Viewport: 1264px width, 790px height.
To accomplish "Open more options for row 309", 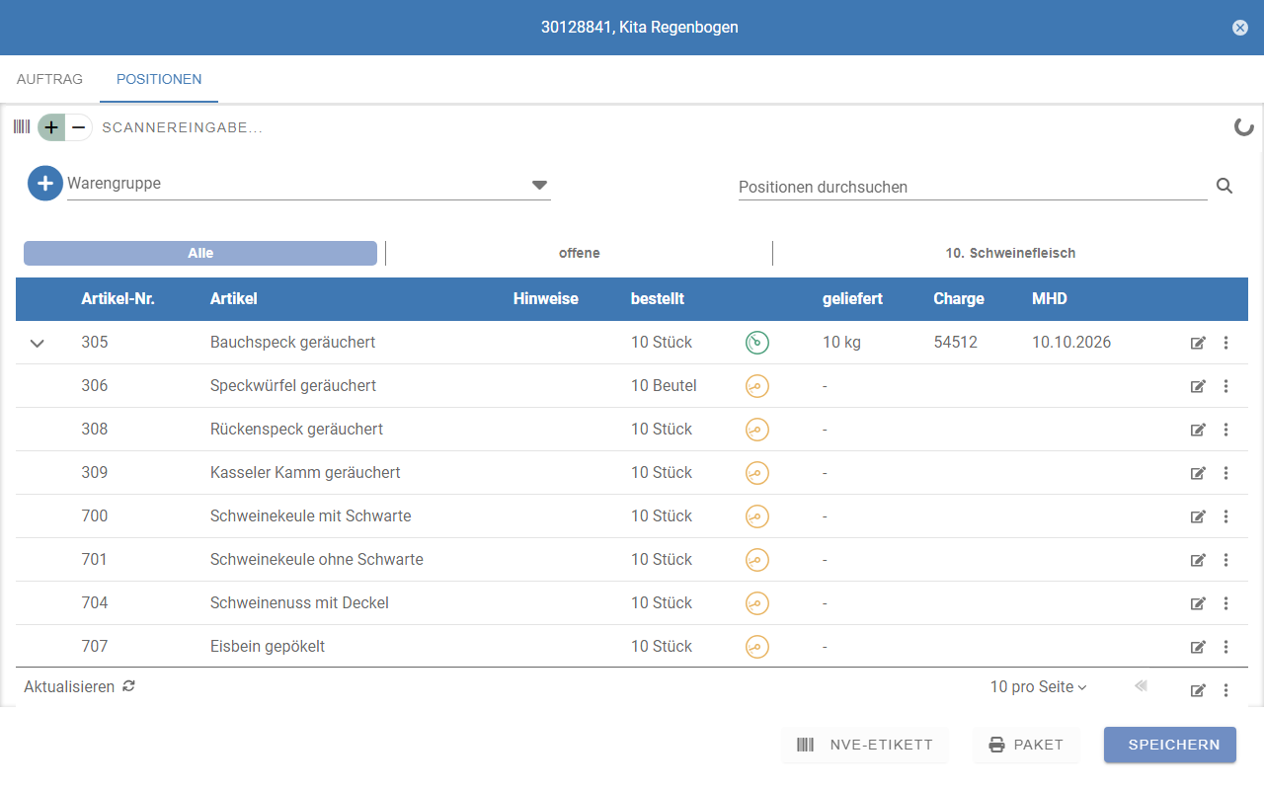I will tap(1225, 473).
